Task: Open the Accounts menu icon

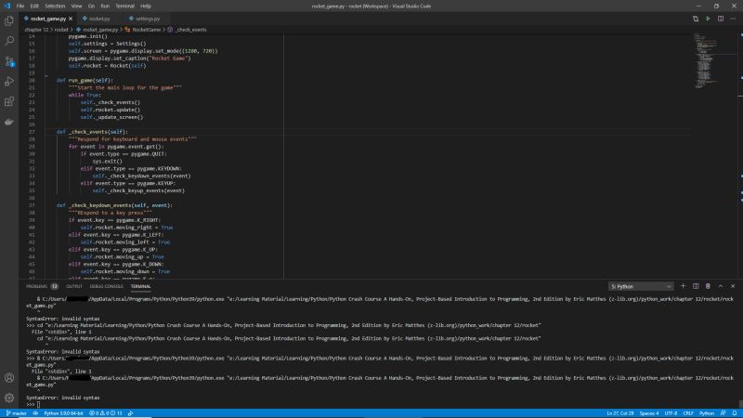Action: (x=9, y=378)
